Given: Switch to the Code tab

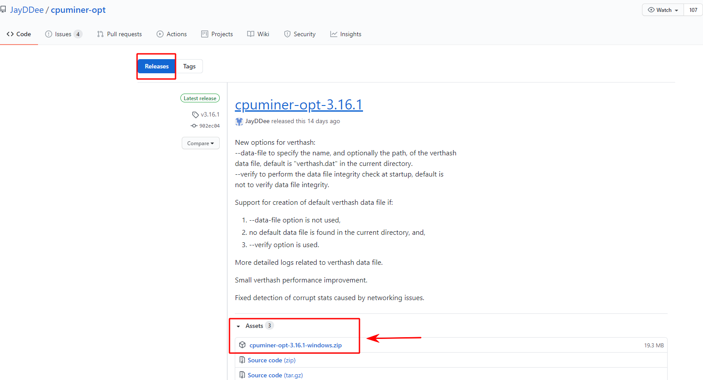Looking at the screenshot, I should pos(19,34).
